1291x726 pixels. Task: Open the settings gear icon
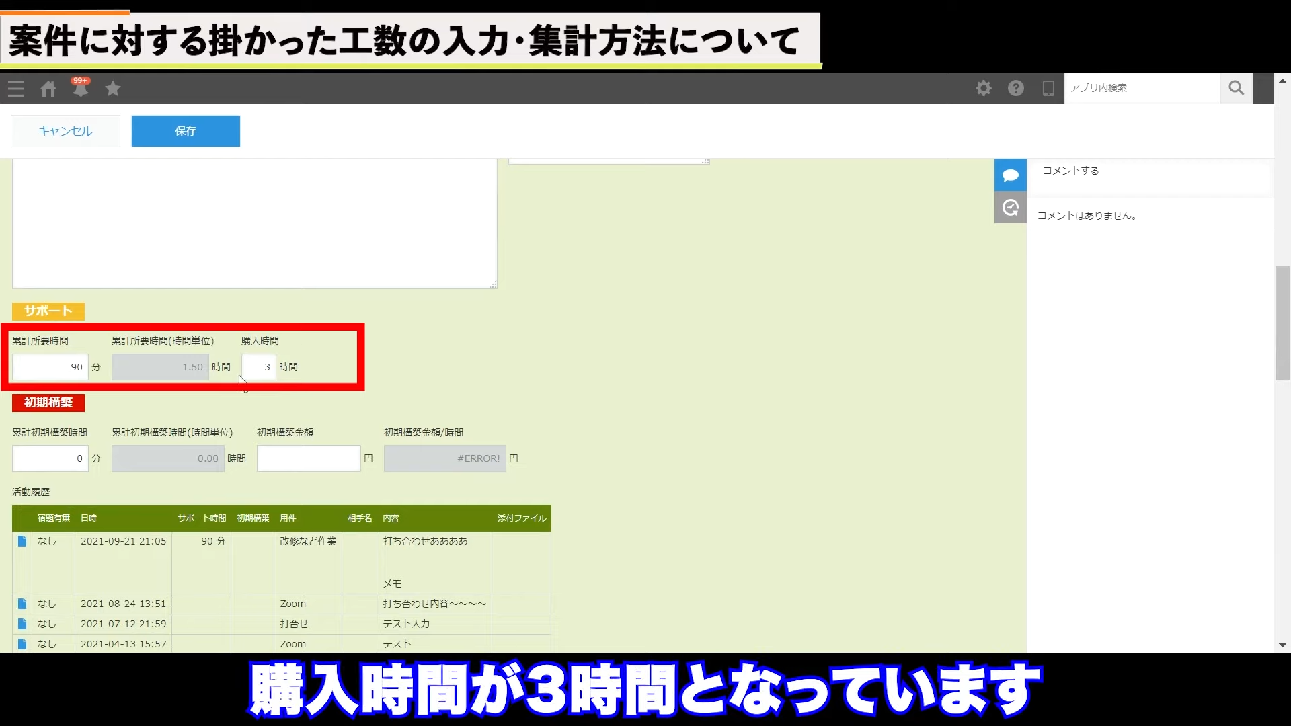(984, 88)
